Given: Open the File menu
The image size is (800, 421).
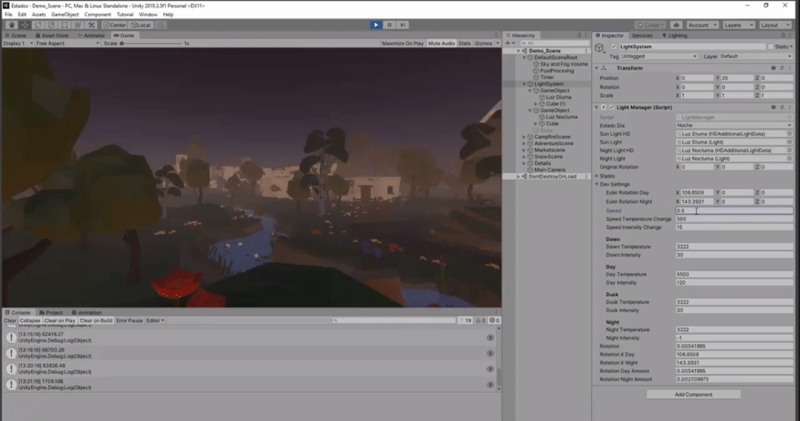Looking at the screenshot, I should coord(9,14).
